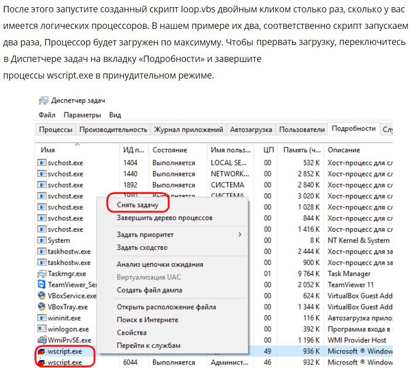Click the Taskmgr.exe process icon
The height and width of the screenshot is (368, 416).
[42, 273]
